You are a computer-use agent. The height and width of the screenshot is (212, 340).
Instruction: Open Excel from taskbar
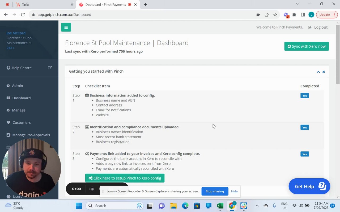(220, 206)
